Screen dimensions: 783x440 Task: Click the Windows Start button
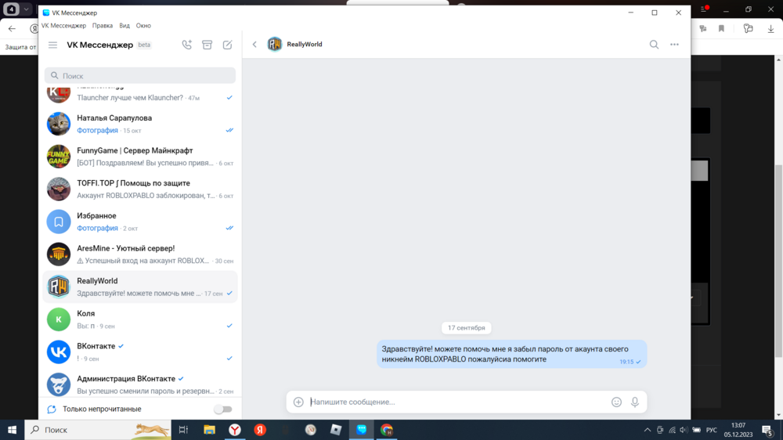click(12, 430)
